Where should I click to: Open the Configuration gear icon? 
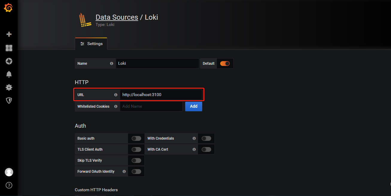(9, 87)
